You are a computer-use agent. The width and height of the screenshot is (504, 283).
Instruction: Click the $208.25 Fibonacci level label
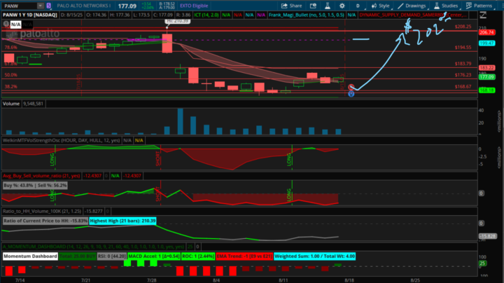463,27
